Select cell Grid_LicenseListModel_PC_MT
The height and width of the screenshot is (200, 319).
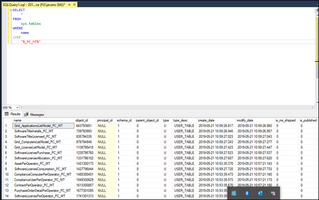[x=43, y=147]
